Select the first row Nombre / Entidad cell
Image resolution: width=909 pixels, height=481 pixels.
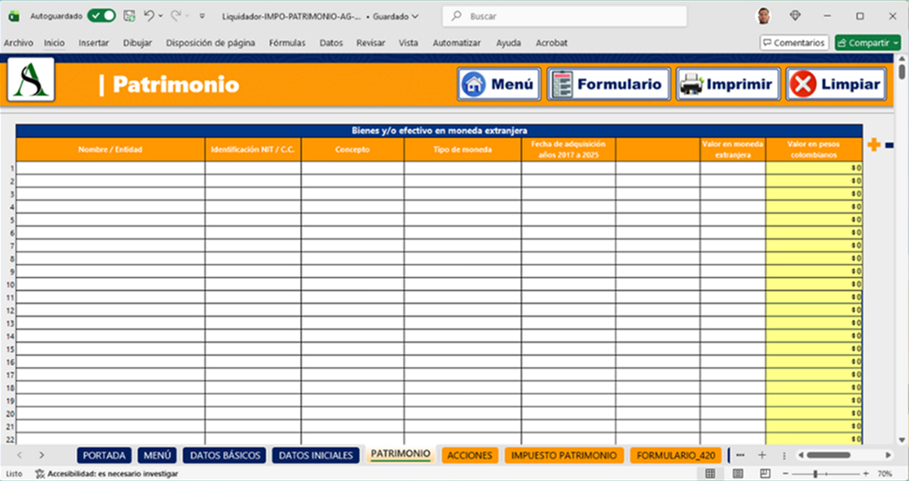click(110, 168)
